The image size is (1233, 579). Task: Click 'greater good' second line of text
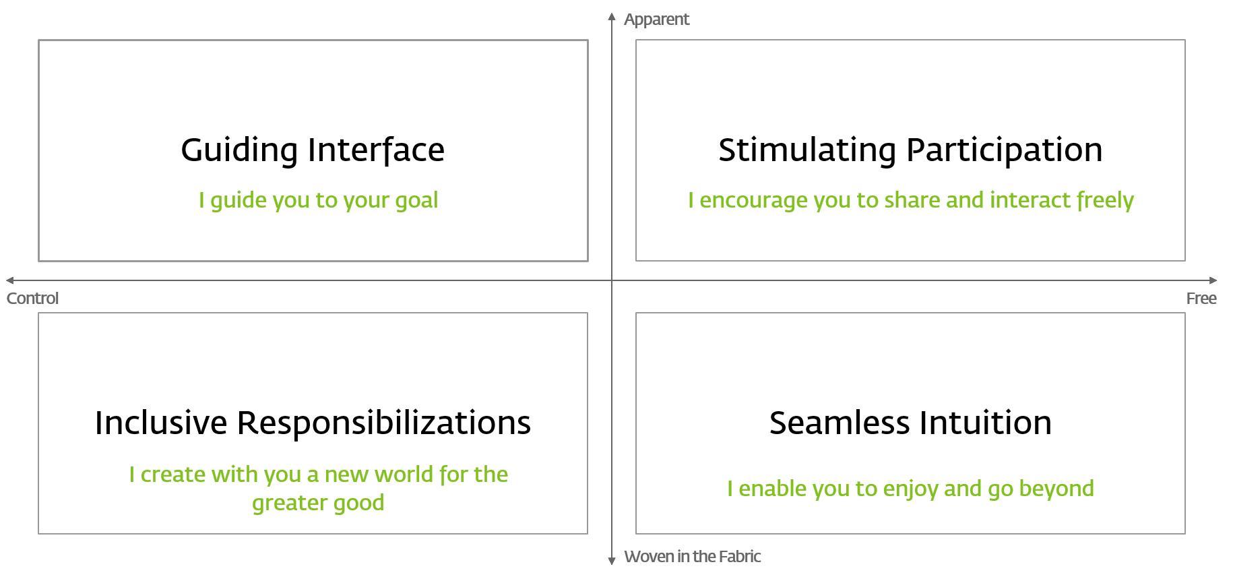[x=318, y=504]
